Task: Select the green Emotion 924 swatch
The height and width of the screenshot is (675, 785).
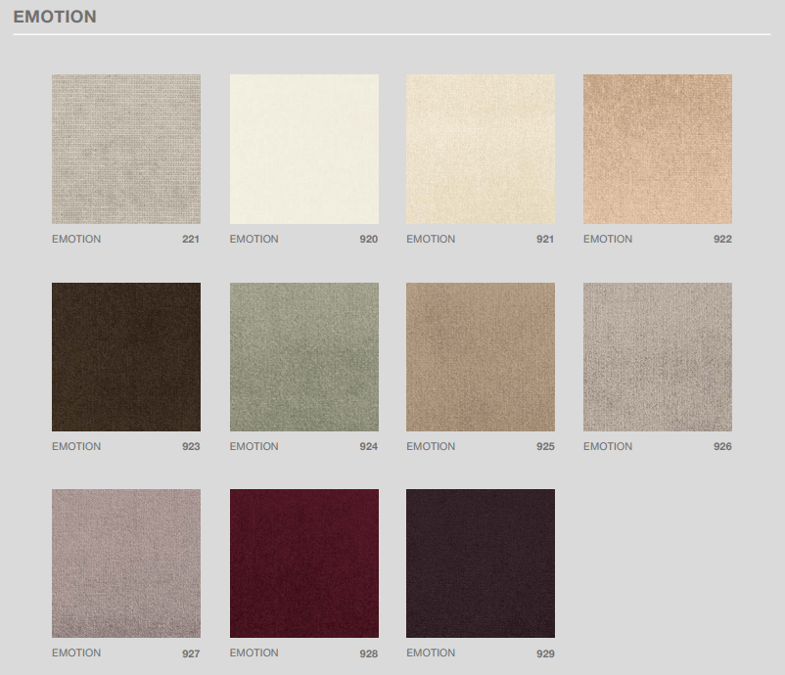Action: point(304,357)
